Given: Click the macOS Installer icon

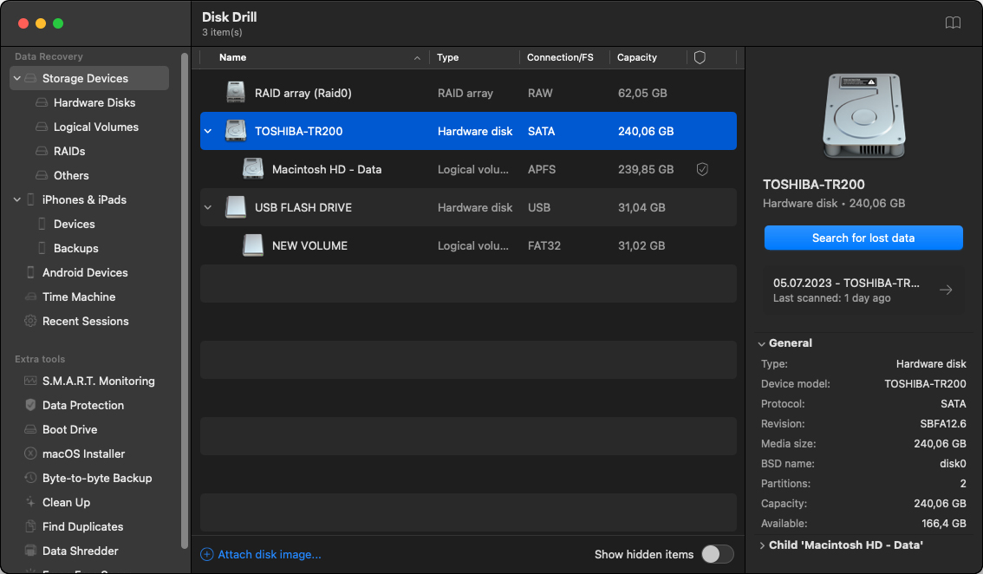Looking at the screenshot, I should [x=30, y=453].
